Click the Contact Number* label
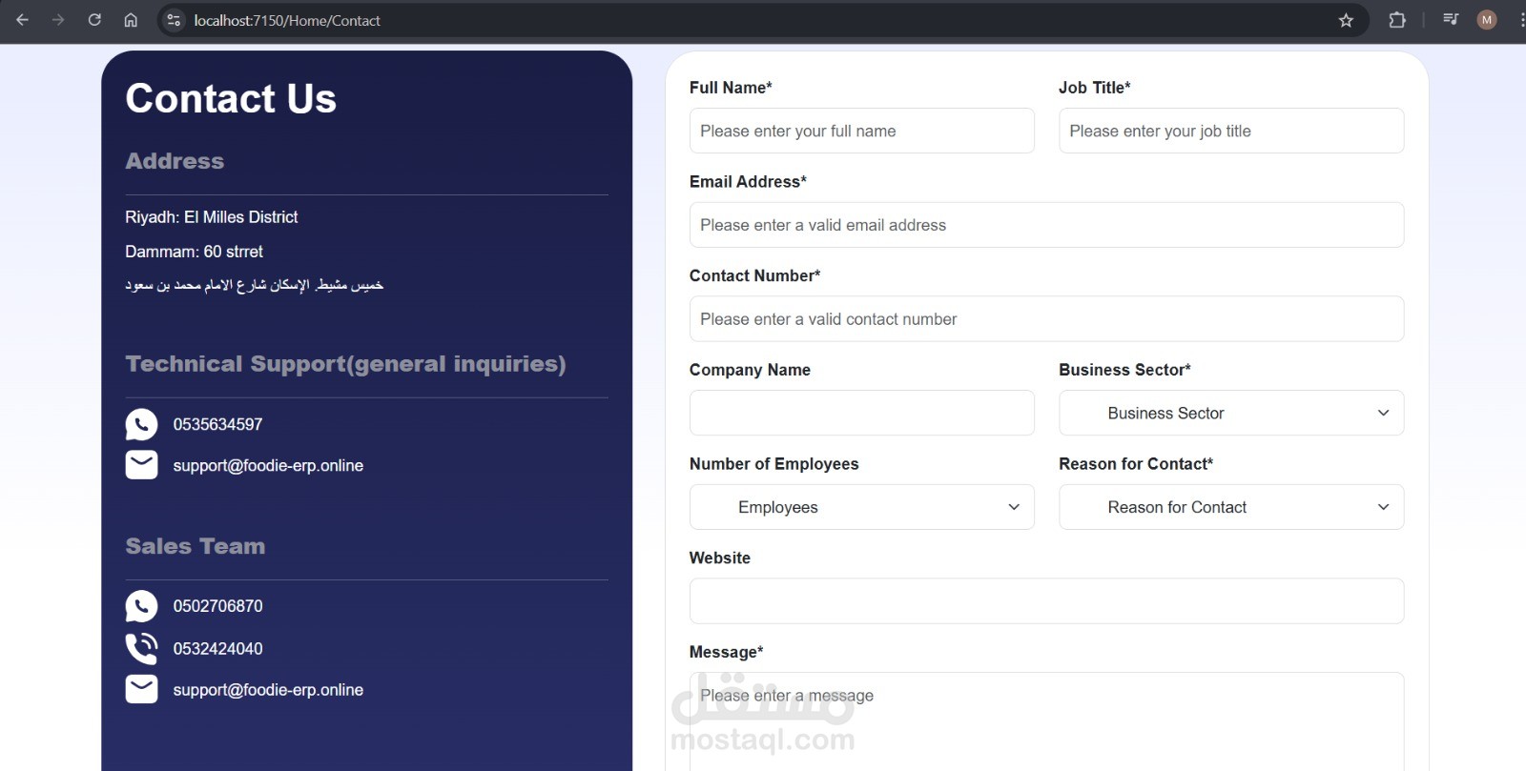The height and width of the screenshot is (771, 1526). coord(754,275)
